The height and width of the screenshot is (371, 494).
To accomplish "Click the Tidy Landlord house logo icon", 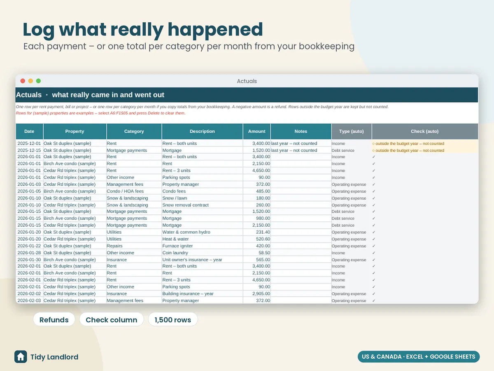I will pos(21,357).
